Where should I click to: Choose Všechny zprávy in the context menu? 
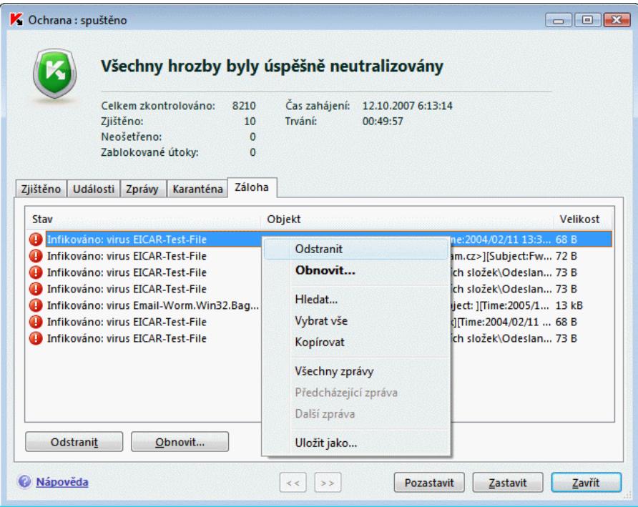click(356, 372)
